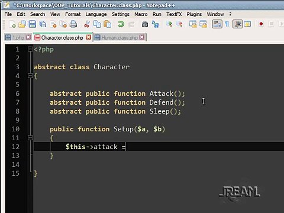
Task: Switch to the 1.php tab
Action: click(18, 37)
